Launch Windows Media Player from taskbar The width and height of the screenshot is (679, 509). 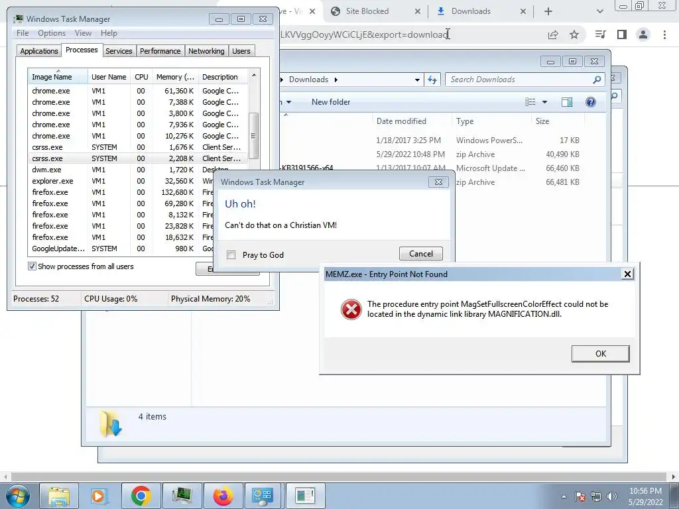[x=99, y=496]
